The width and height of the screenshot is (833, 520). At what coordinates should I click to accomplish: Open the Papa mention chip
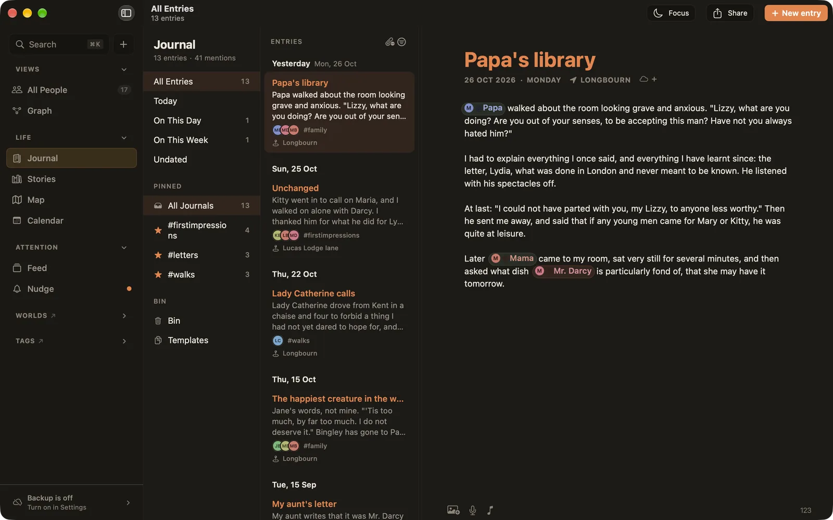tap(483, 108)
